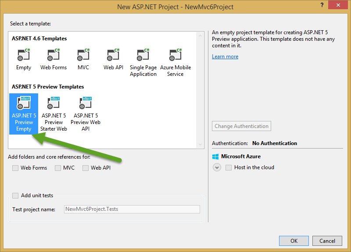Viewport: 351px width, 252px height.
Task: Select the Web API template icon
Action: coord(113,56)
